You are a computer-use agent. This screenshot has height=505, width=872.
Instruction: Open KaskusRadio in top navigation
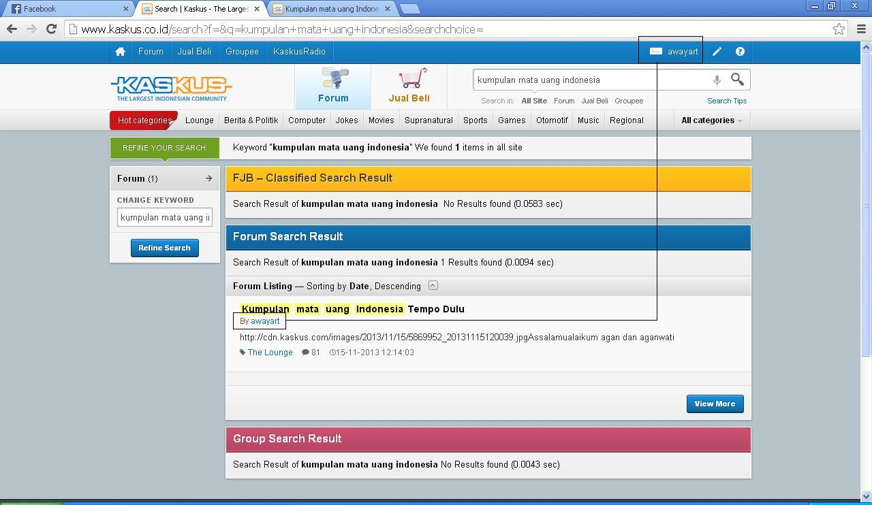pos(299,52)
